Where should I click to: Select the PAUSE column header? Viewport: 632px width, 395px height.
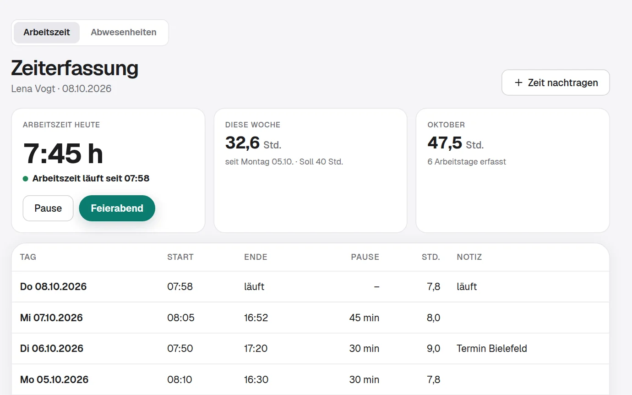coord(365,257)
